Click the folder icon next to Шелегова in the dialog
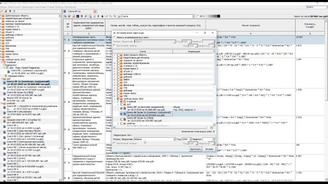The image size is (328, 184). [x=121, y=85]
